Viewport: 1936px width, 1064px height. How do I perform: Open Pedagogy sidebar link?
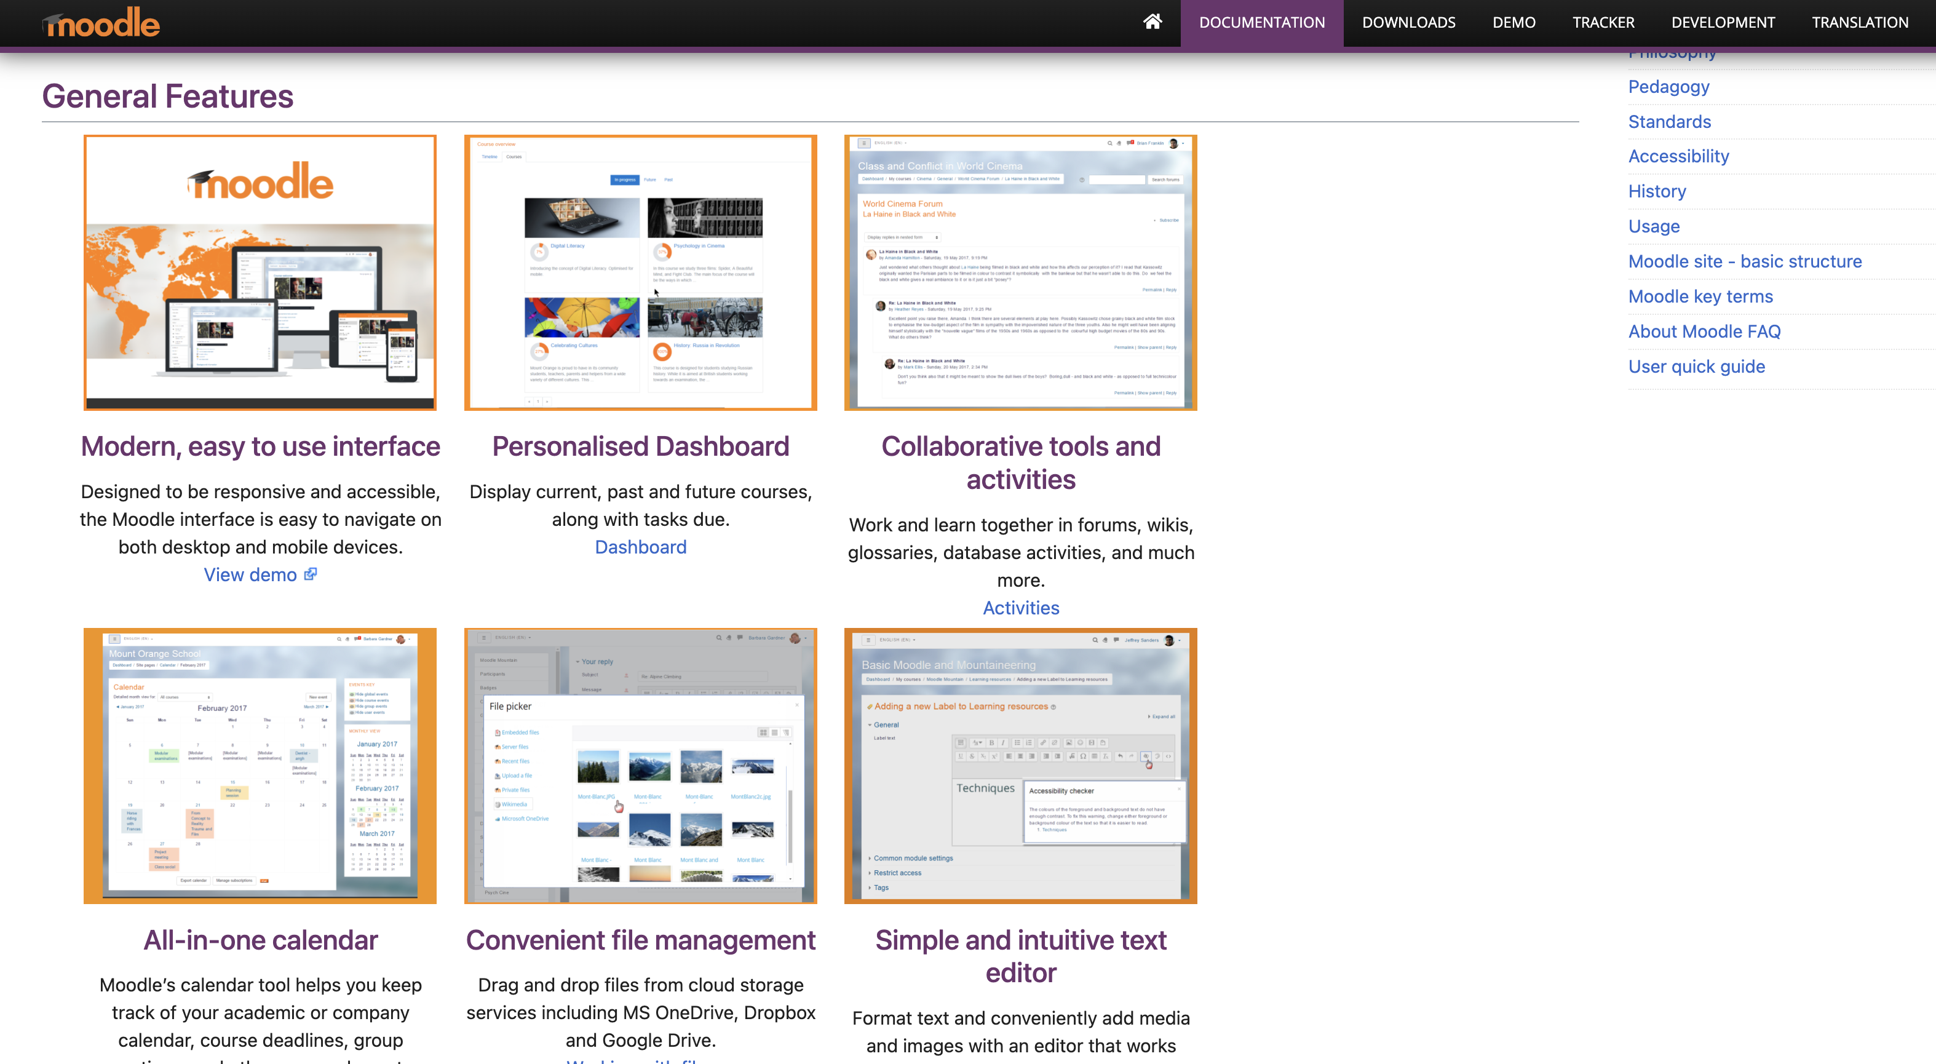click(x=1668, y=87)
